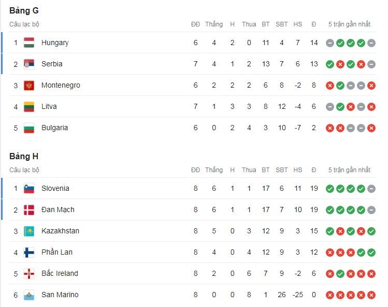Viewport: 388px width, 307px height.
Task: Click Kazakhstan's latest win checkmark icon
Action: point(371,231)
